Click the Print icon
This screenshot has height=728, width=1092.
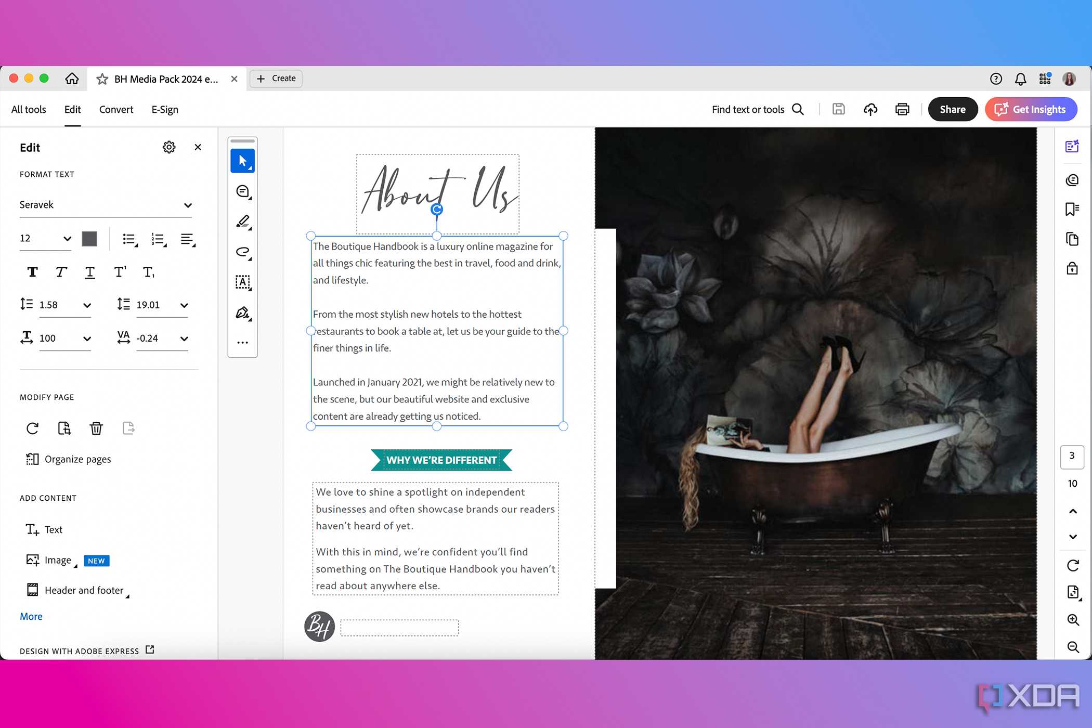(x=902, y=109)
